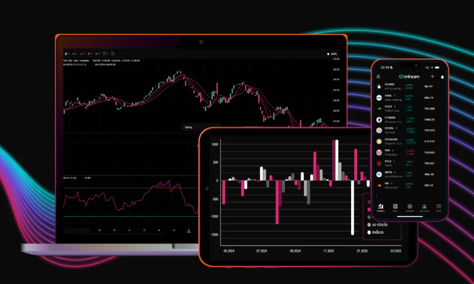Select the ETHUSD price 1799.72
Viewport: 474px width, 284px height.
429,120
